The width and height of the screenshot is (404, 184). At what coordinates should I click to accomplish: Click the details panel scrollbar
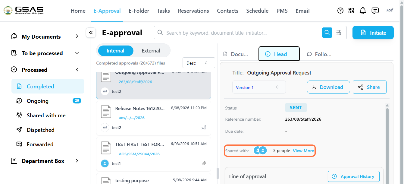point(387,145)
